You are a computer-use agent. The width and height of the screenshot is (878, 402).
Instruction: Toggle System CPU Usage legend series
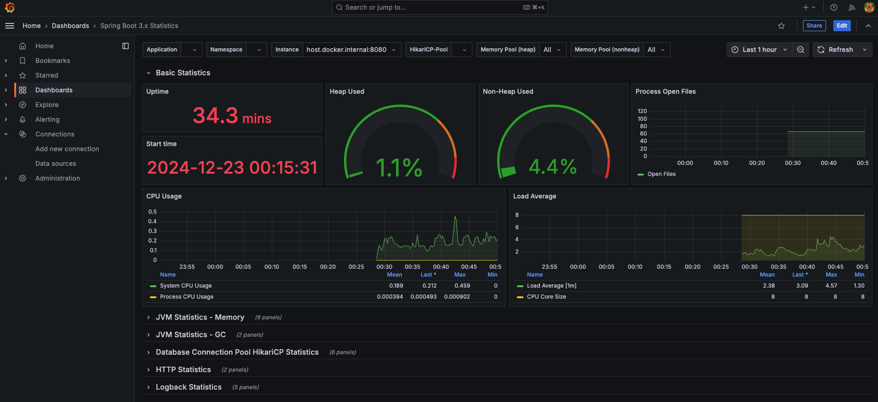click(186, 286)
